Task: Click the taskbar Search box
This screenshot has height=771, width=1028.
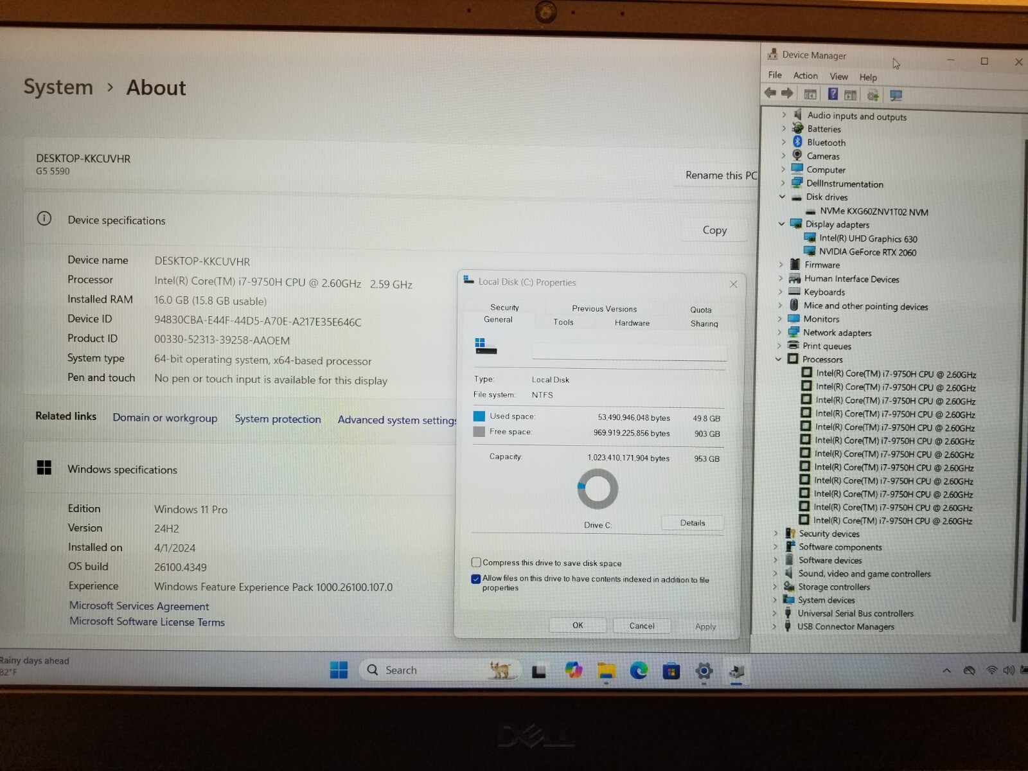Action: tap(439, 670)
